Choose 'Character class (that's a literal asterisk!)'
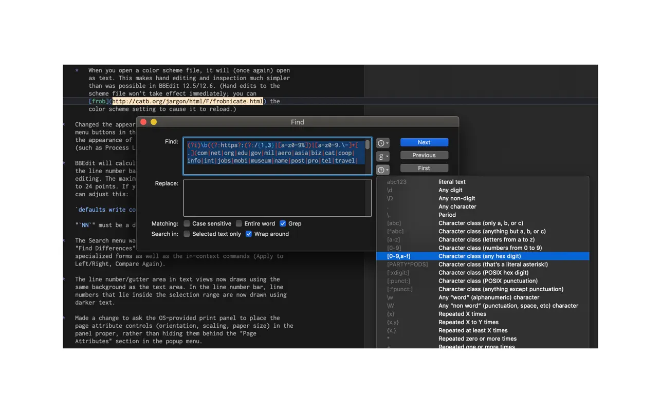661x413 pixels. point(483,264)
